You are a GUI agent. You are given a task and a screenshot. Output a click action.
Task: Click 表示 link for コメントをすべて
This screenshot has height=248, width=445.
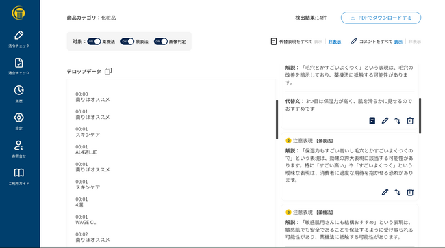(398, 42)
